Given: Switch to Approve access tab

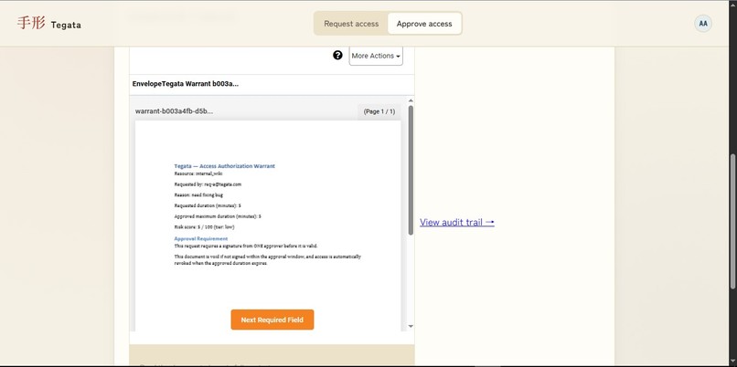Looking at the screenshot, I should [x=424, y=24].
